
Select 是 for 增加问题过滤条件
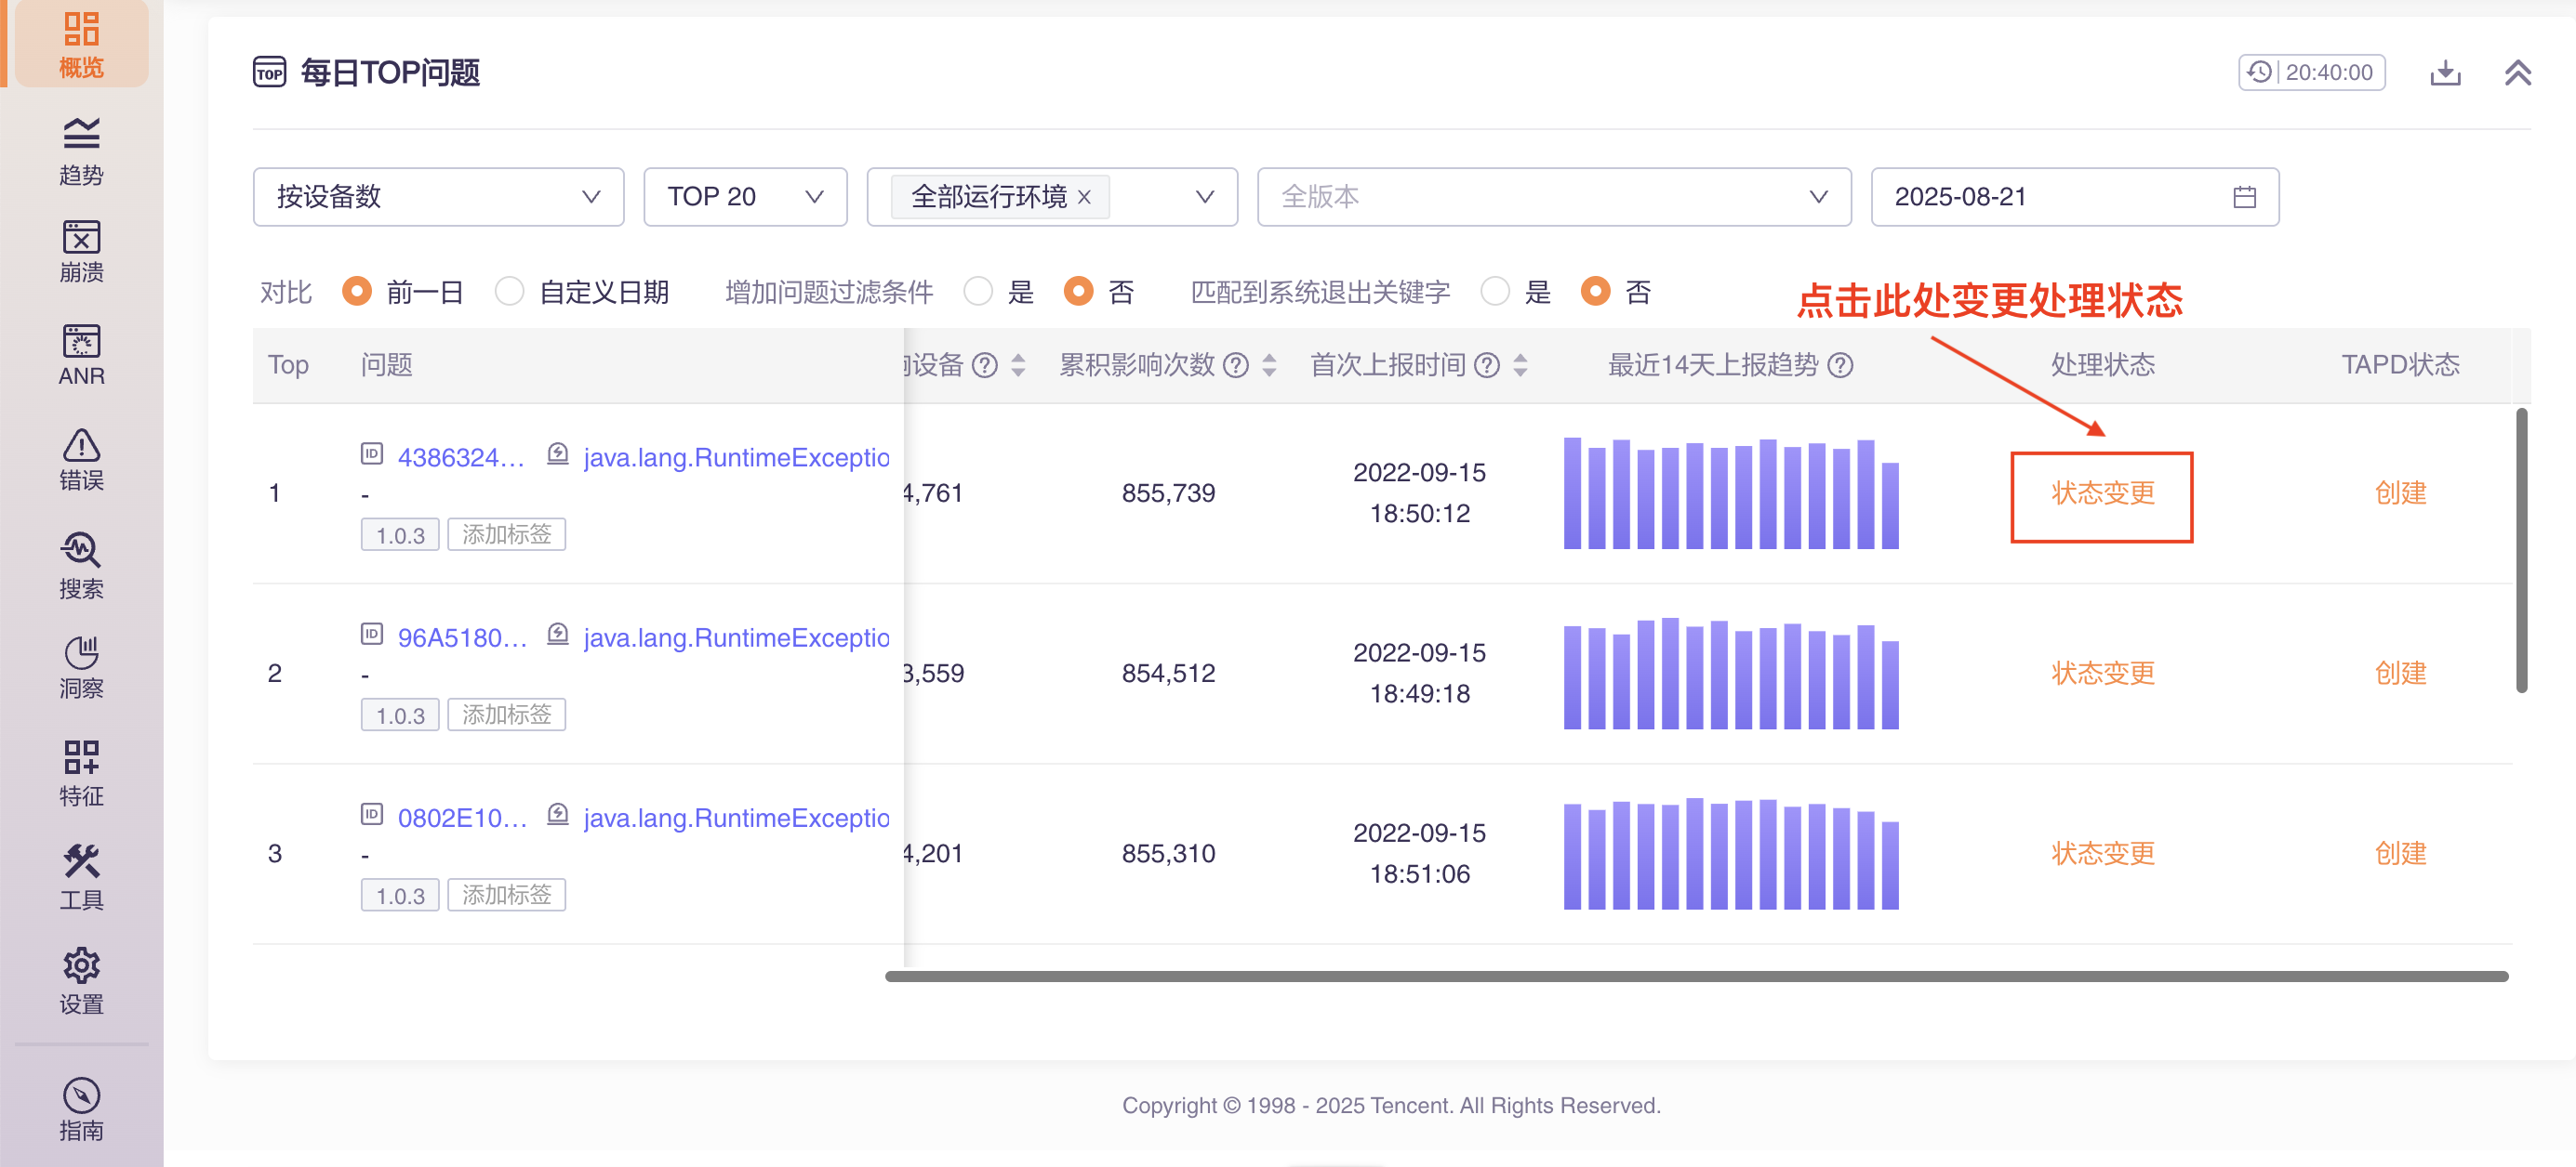tap(978, 292)
